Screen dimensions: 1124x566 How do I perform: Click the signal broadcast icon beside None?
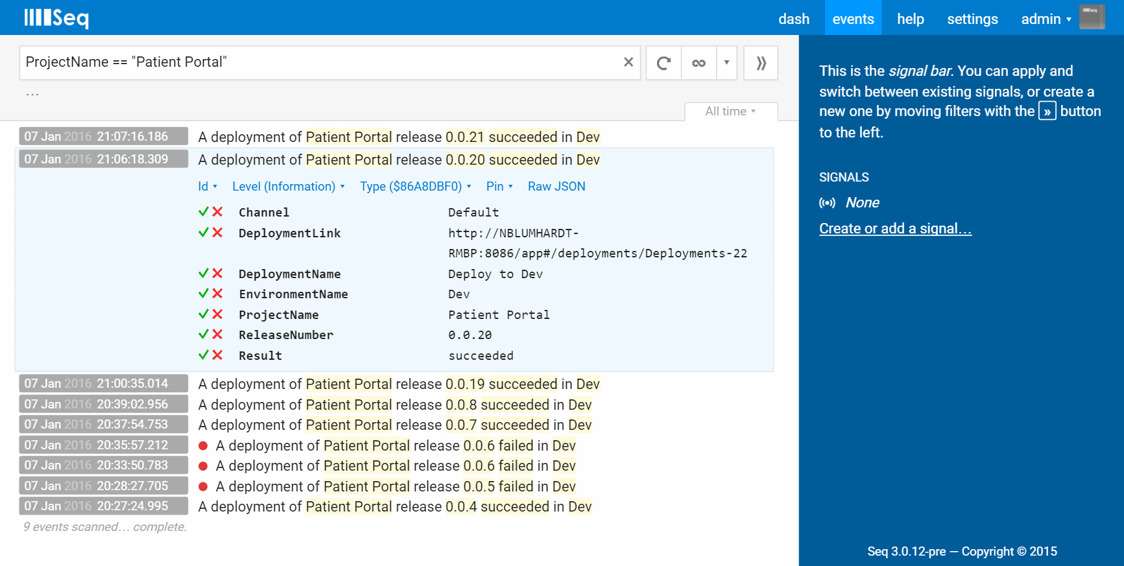(x=827, y=203)
